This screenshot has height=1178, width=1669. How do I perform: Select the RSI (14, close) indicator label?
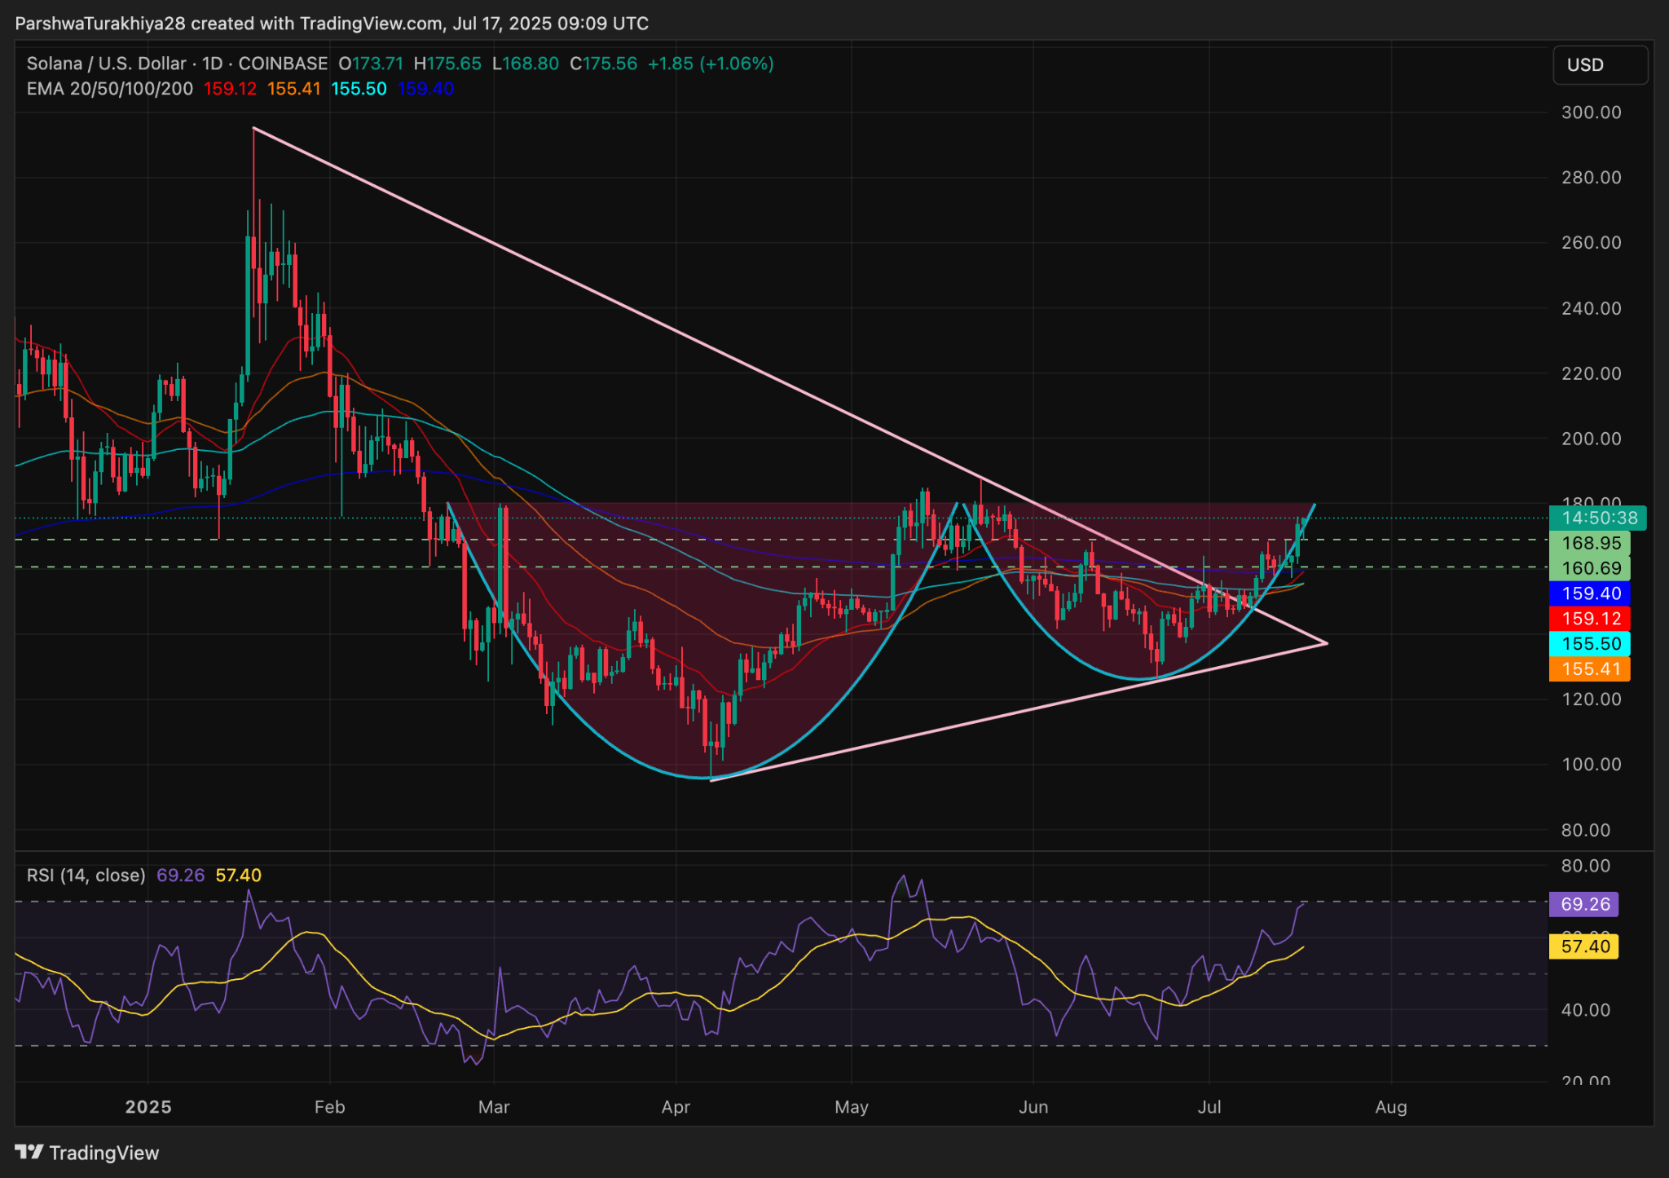tap(84, 875)
